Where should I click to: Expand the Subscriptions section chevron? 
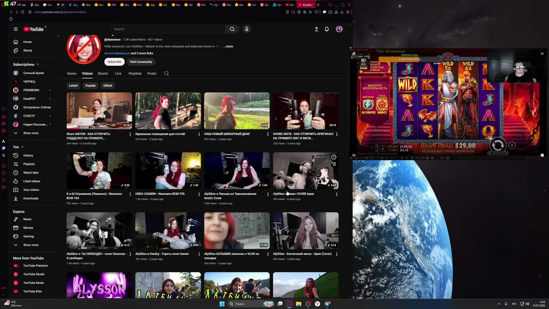click(37, 64)
